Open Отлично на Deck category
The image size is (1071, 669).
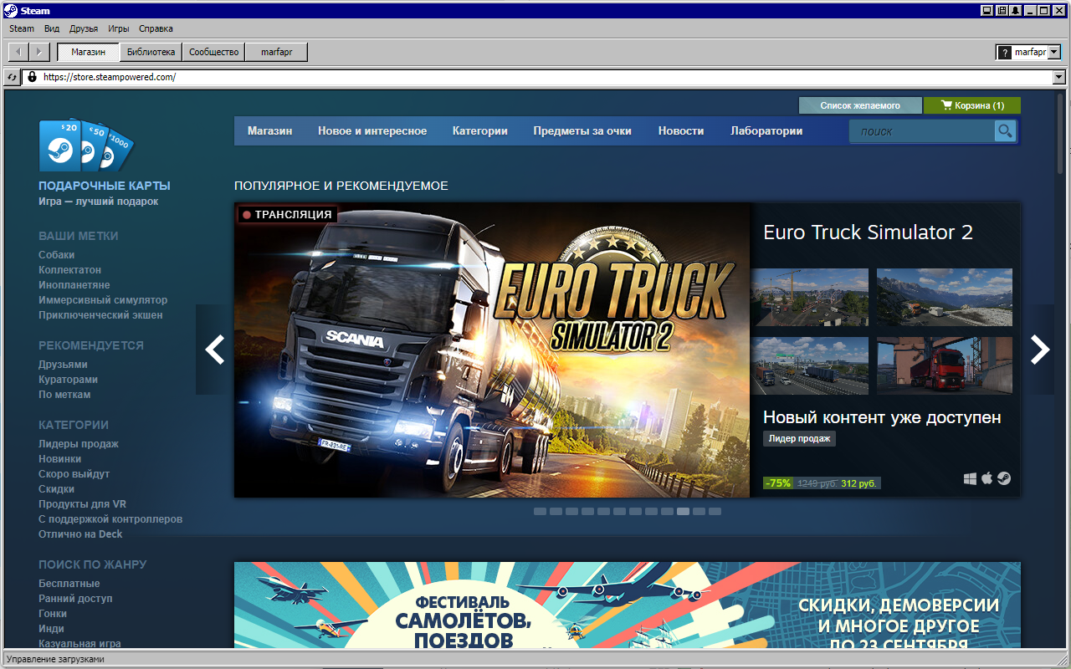tap(80, 534)
